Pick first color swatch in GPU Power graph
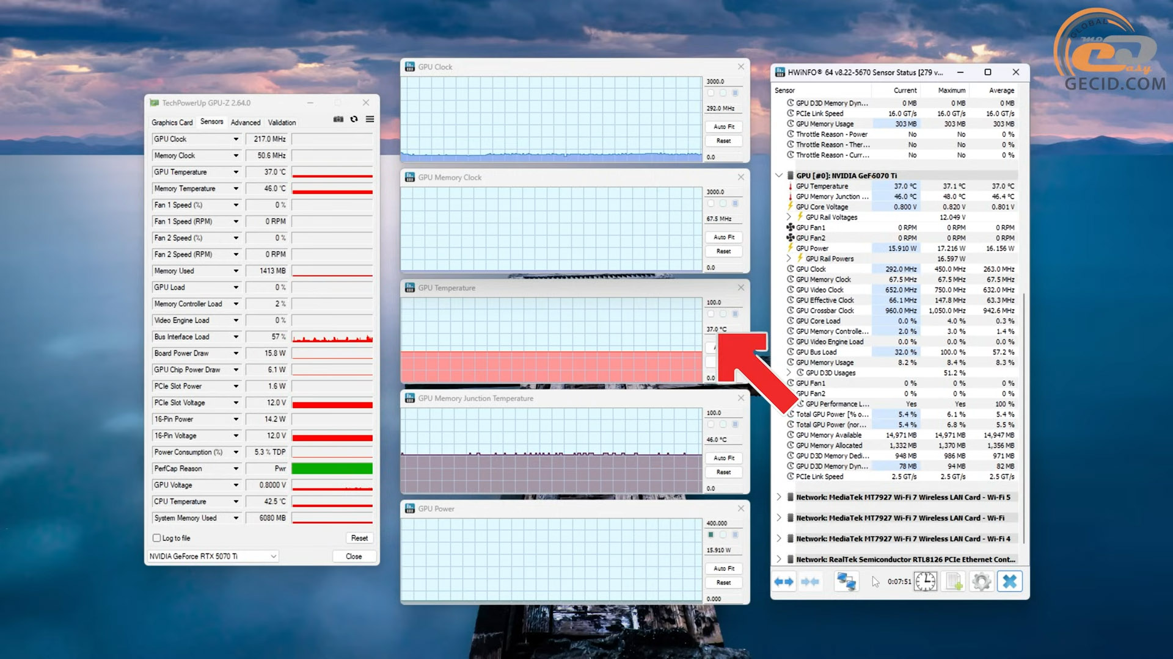This screenshot has width=1173, height=659. coord(711,535)
